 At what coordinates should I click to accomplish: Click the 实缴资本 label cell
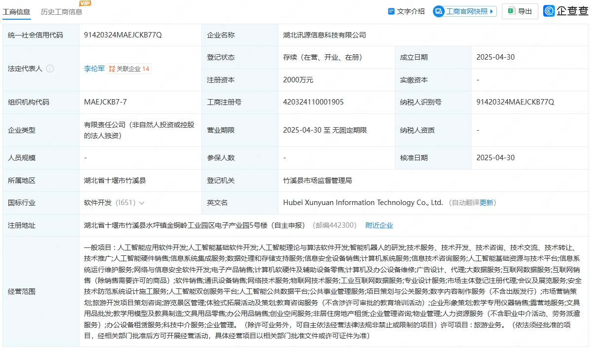coord(433,80)
